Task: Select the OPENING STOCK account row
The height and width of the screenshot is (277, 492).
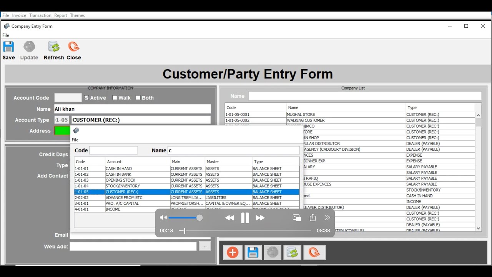Action: coord(186,180)
